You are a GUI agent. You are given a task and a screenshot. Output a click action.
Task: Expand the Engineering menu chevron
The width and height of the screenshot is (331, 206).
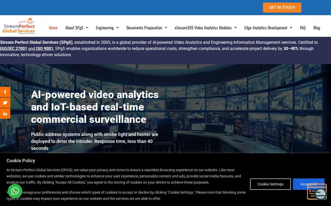click(x=118, y=28)
